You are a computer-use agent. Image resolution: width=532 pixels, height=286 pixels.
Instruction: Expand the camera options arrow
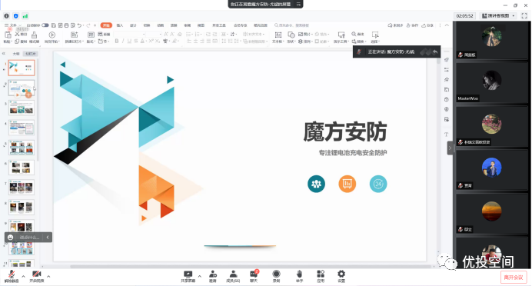point(48,277)
